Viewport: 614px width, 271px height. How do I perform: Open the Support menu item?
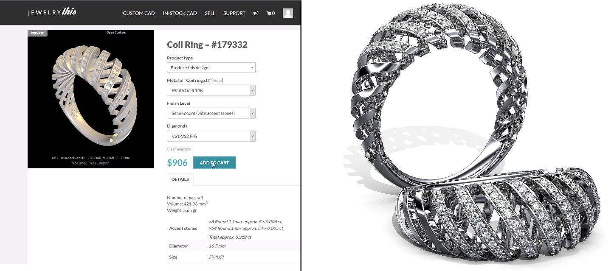tap(234, 13)
